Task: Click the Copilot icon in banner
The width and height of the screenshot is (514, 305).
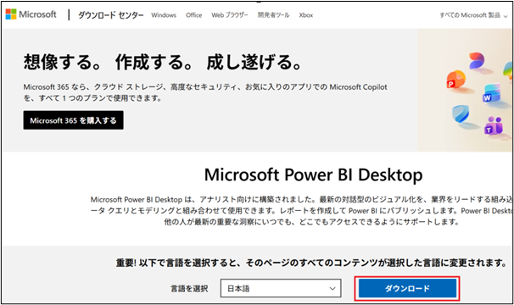Action: coord(477,61)
